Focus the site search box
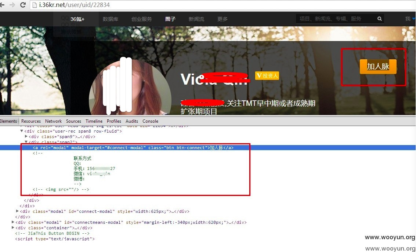The image size is (416, 252). [x=340, y=19]
